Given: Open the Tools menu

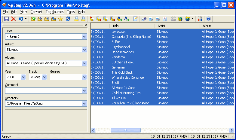Looking at the screenshot, I should (71, 12).
